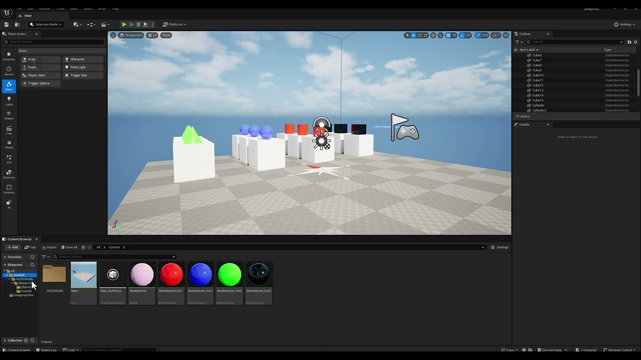Open the viewport layout grid icon
Screen dimensions: 641x360
coord(506,35)
